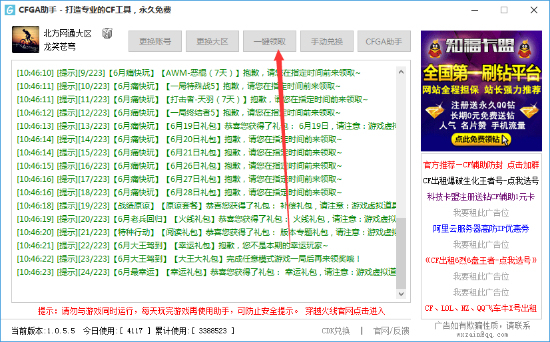
Task: Open 《CF出租6烈6盘王者-点我选号》 link
Action: pos(481,260)
